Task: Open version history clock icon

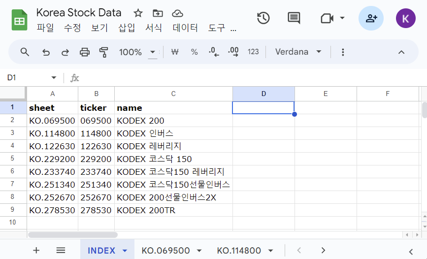Action: click(263, 18)
